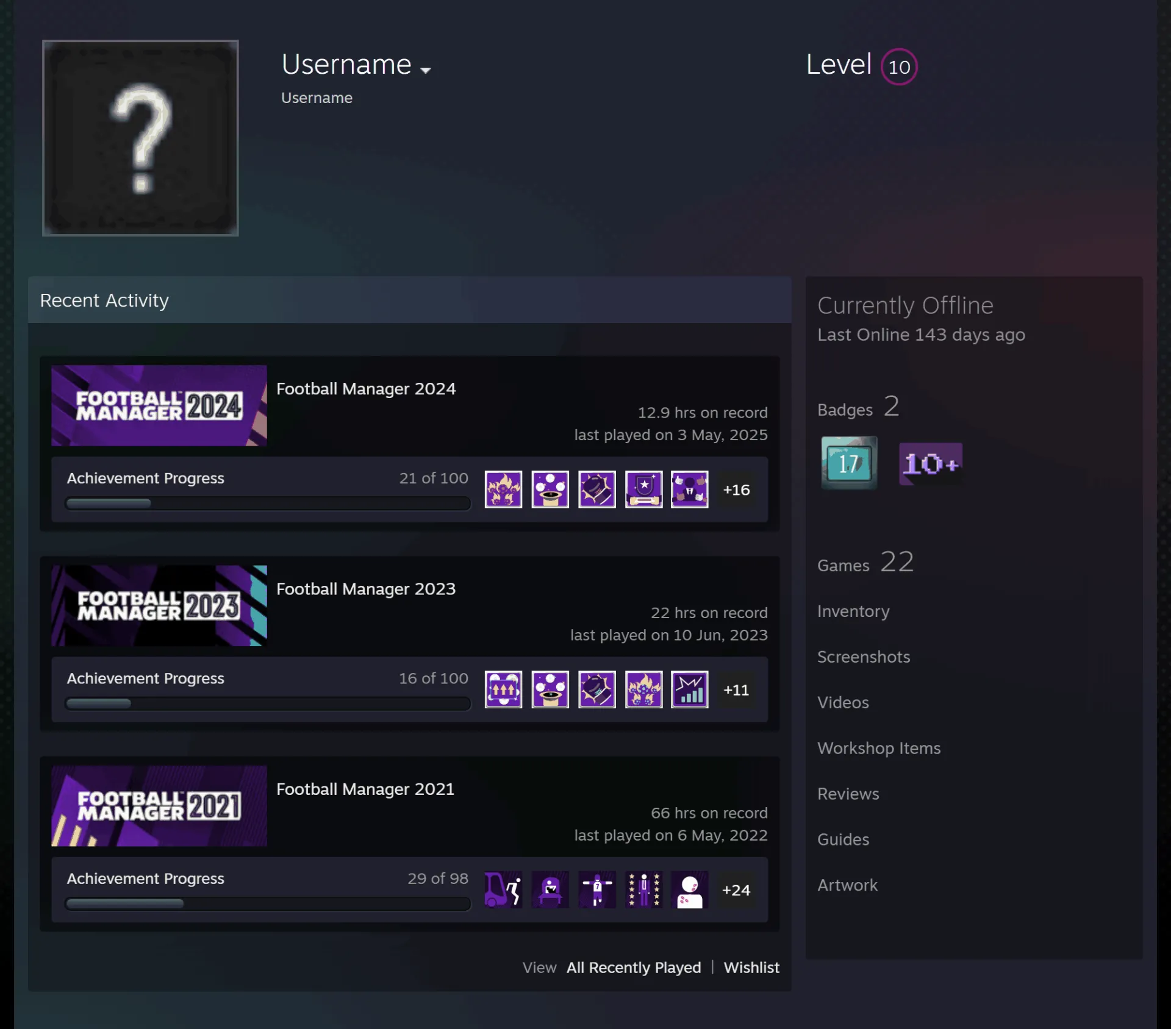Open the flaming trophy achievement in Football Manager 2024
1171x1029 pixels.
tap(503, 490)
